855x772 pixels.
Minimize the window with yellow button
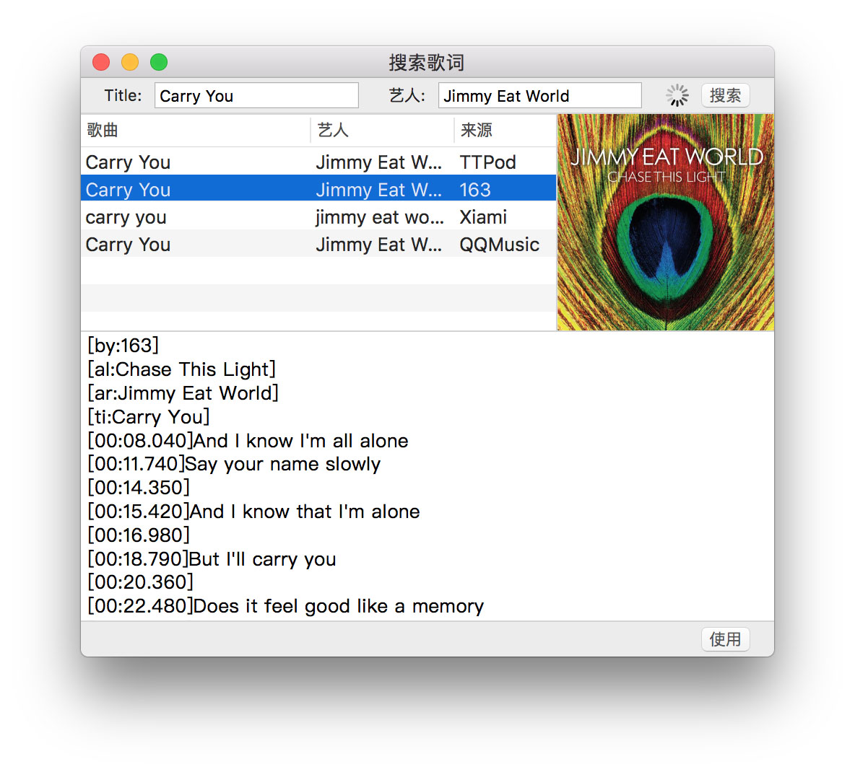coord(130,62)
